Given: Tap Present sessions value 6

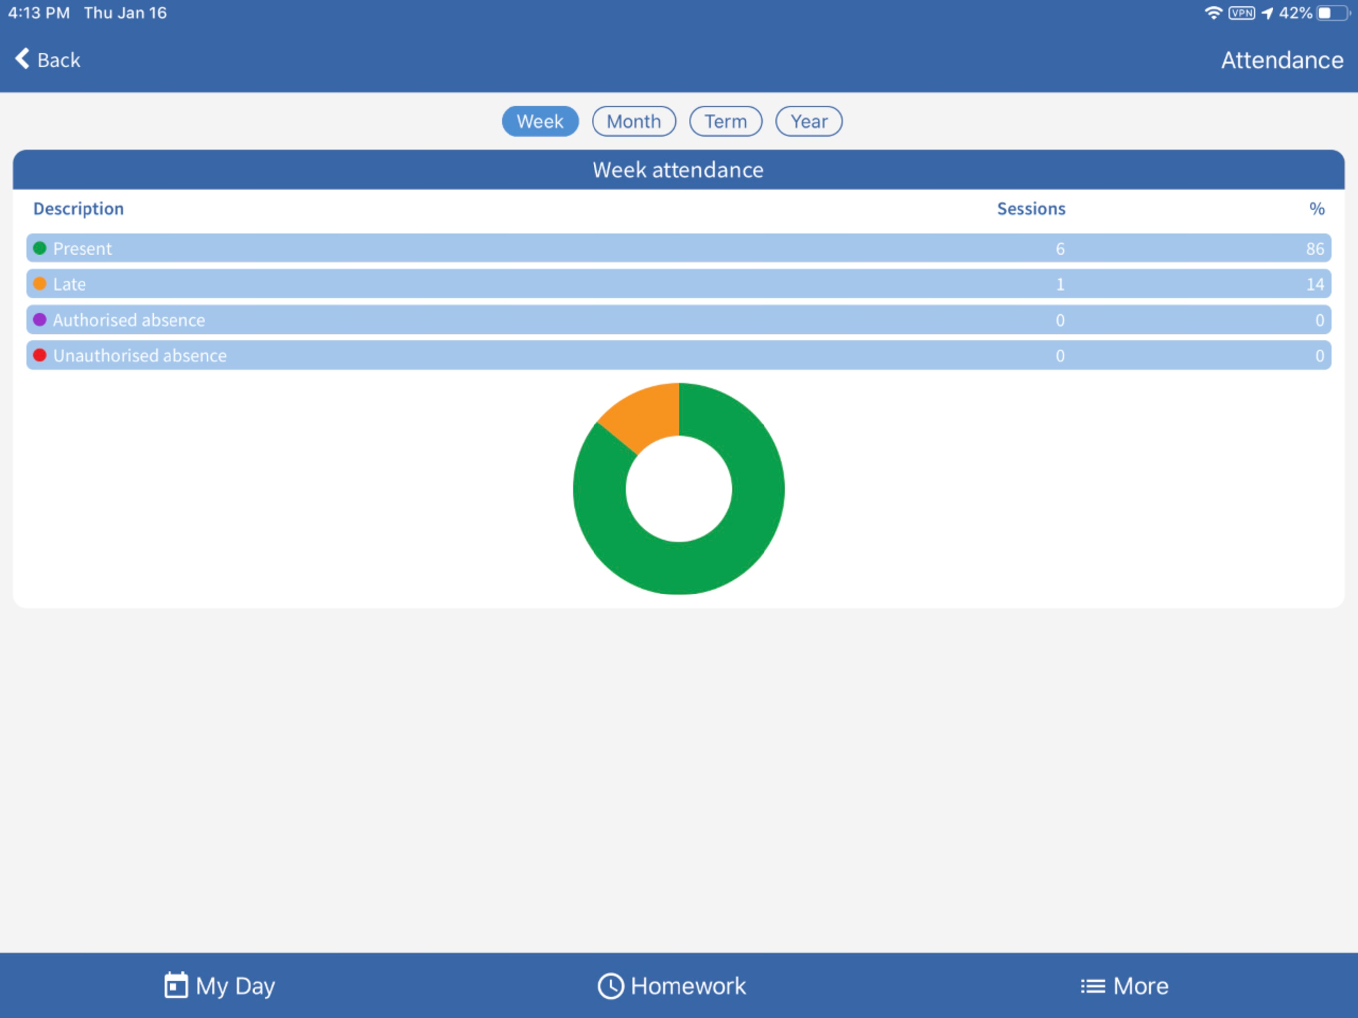Looking at the screenshot, I should (x=1060, y=249).
